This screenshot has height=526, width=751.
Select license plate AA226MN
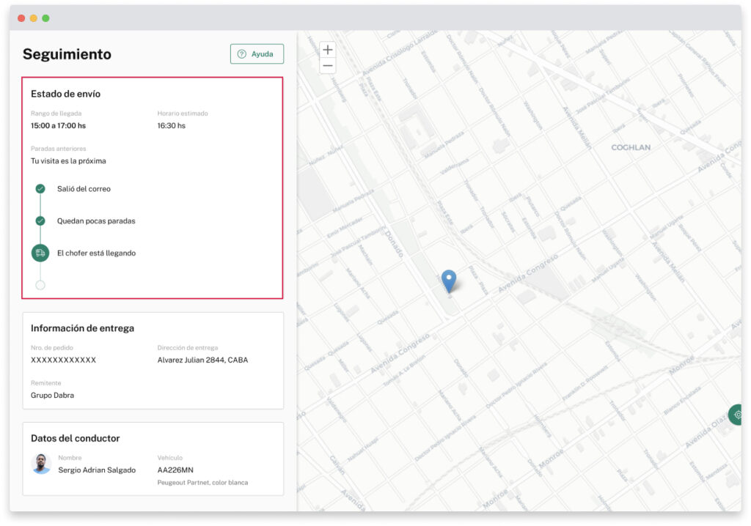point(175,470)
